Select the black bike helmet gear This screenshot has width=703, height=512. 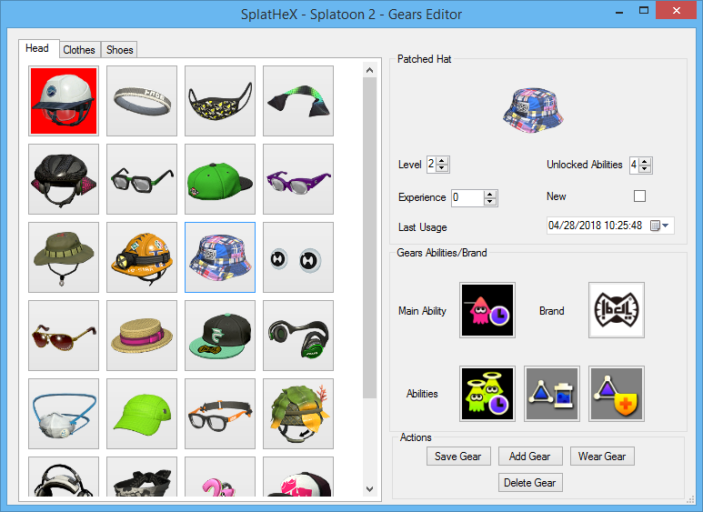point(64,179)
